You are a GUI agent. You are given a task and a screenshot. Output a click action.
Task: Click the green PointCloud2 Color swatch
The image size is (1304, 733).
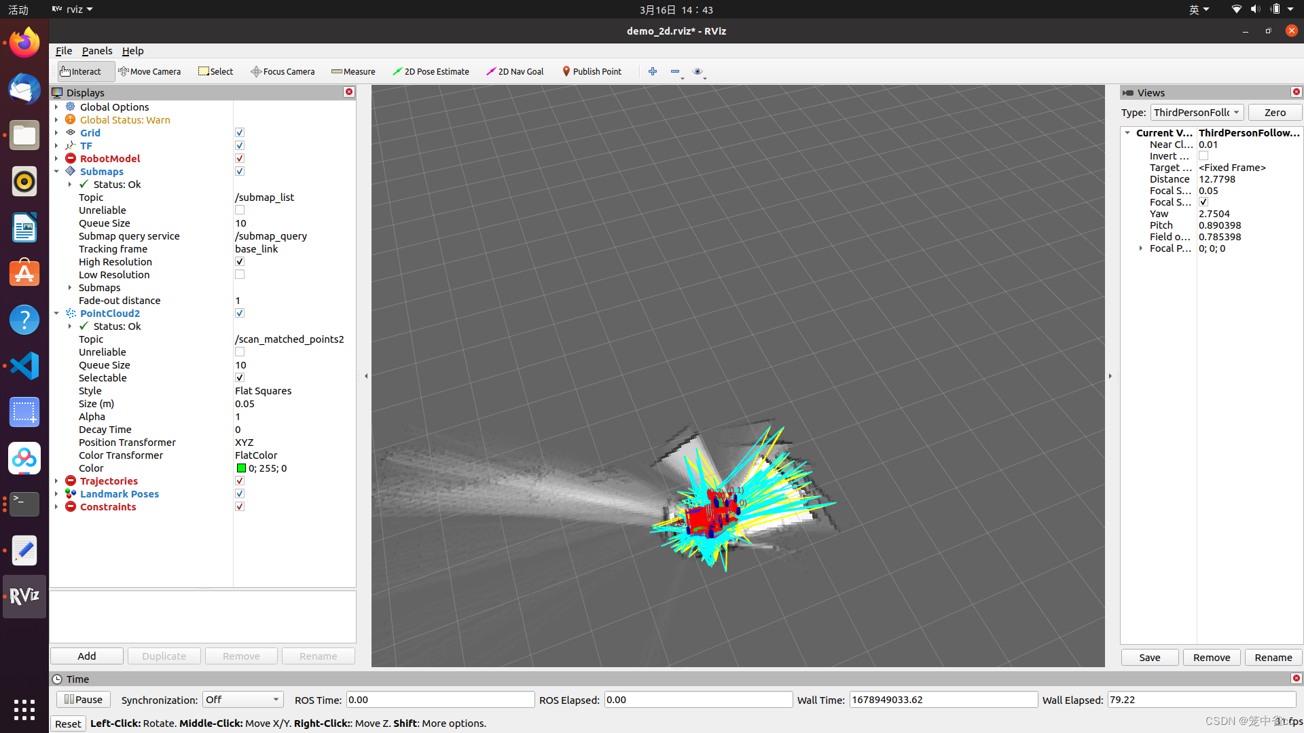coord(241,468)
